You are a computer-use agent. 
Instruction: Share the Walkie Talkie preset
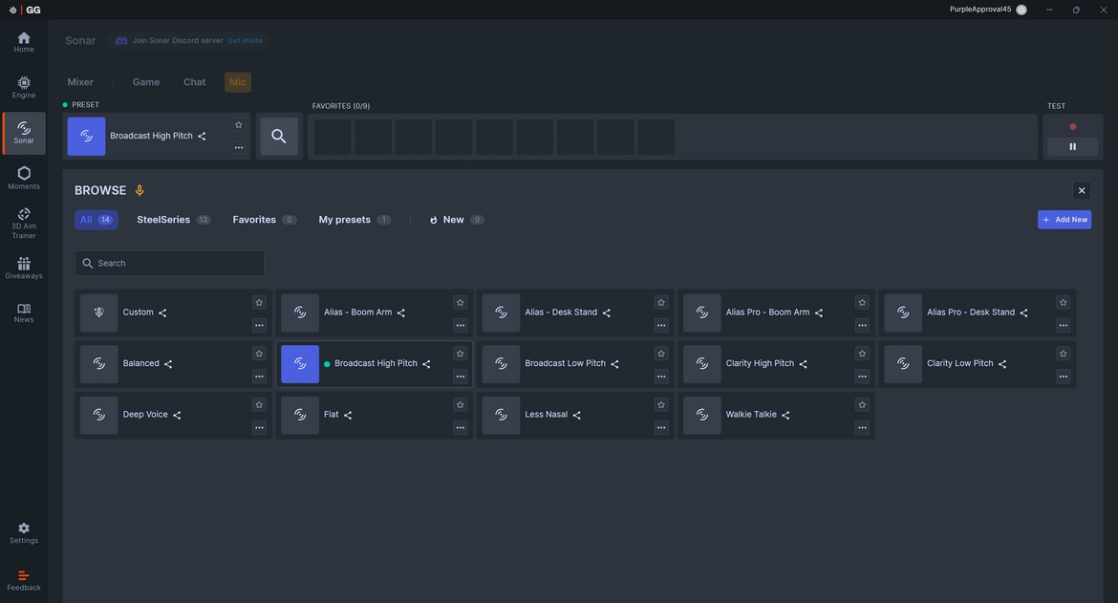785,416
